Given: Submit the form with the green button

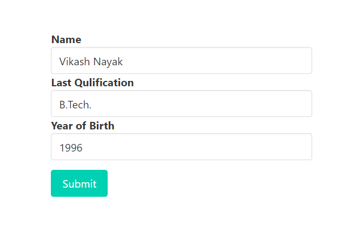Looking at the screenshot, I should click(79, 183).
